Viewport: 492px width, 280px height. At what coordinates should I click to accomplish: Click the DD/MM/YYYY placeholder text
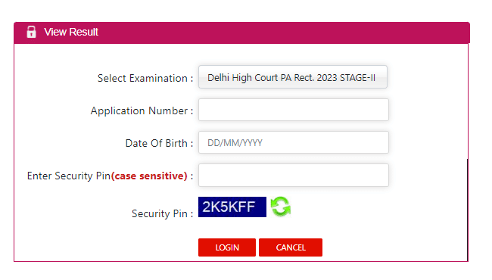pos(235,143)
